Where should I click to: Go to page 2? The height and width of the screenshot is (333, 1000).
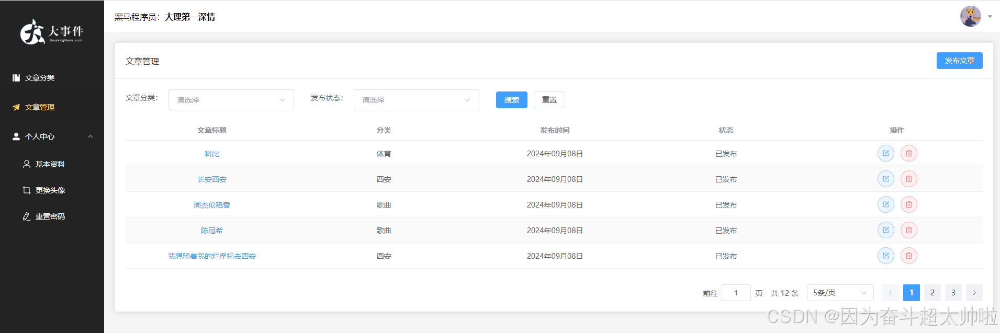tap(932, 293)
